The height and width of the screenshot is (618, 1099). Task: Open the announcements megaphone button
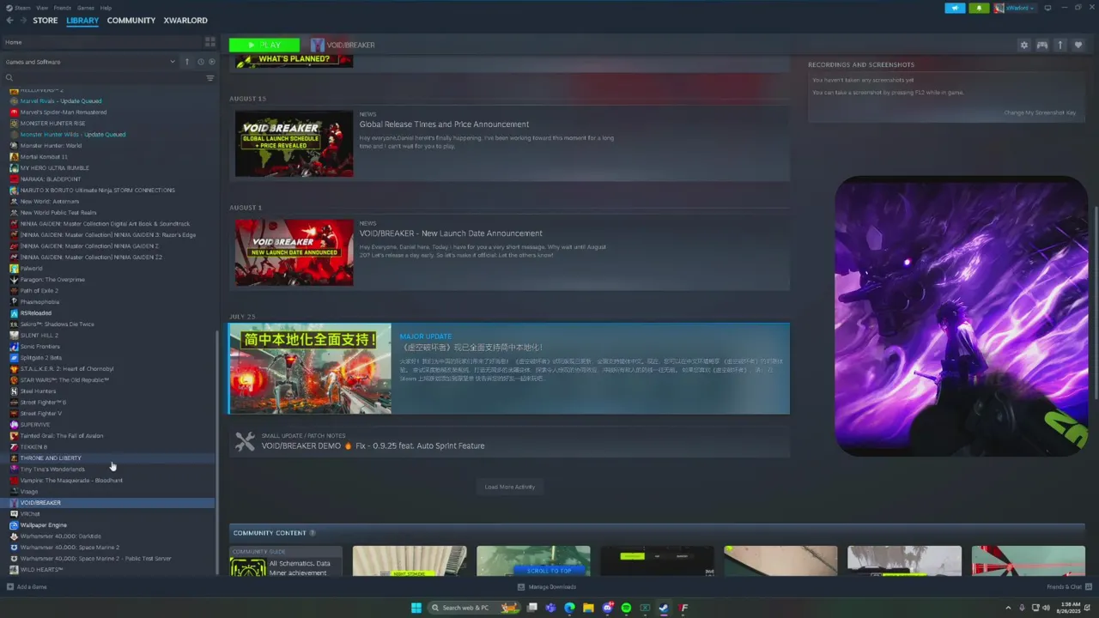[955, 8]
